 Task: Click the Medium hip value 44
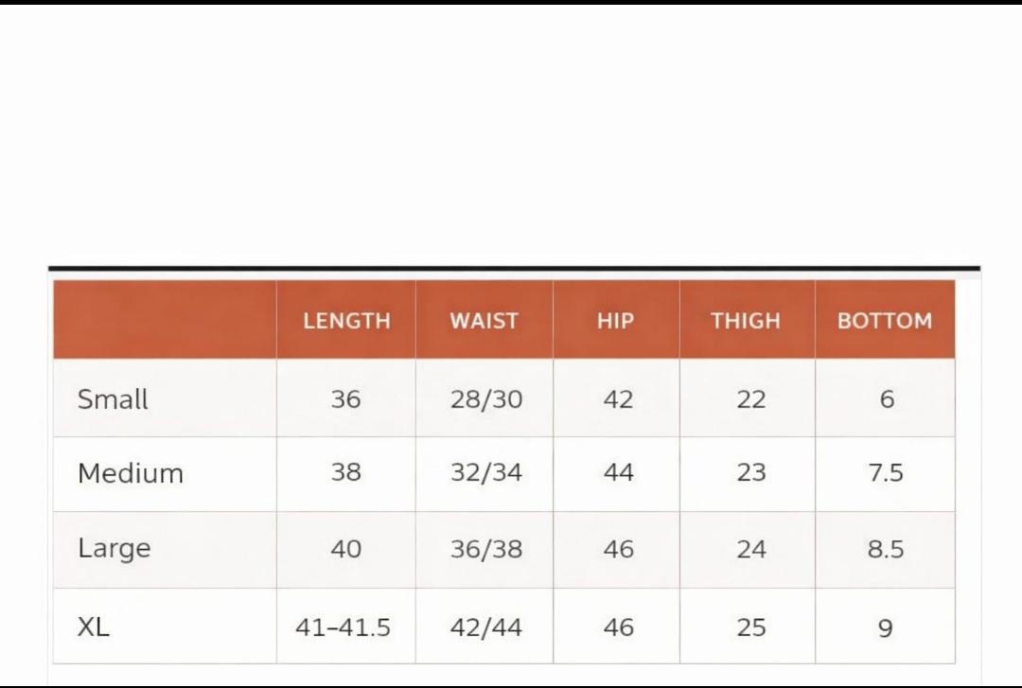tap(618, 473)
